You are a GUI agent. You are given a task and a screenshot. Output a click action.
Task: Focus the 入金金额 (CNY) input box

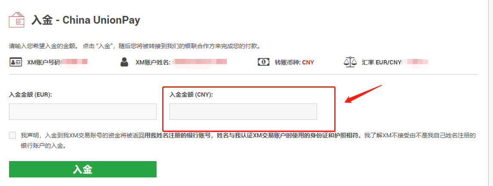[x=243, y=112]
